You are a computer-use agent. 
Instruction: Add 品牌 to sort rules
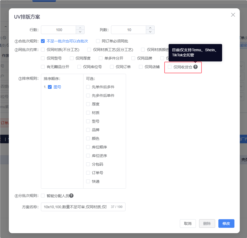pos(88,130)
